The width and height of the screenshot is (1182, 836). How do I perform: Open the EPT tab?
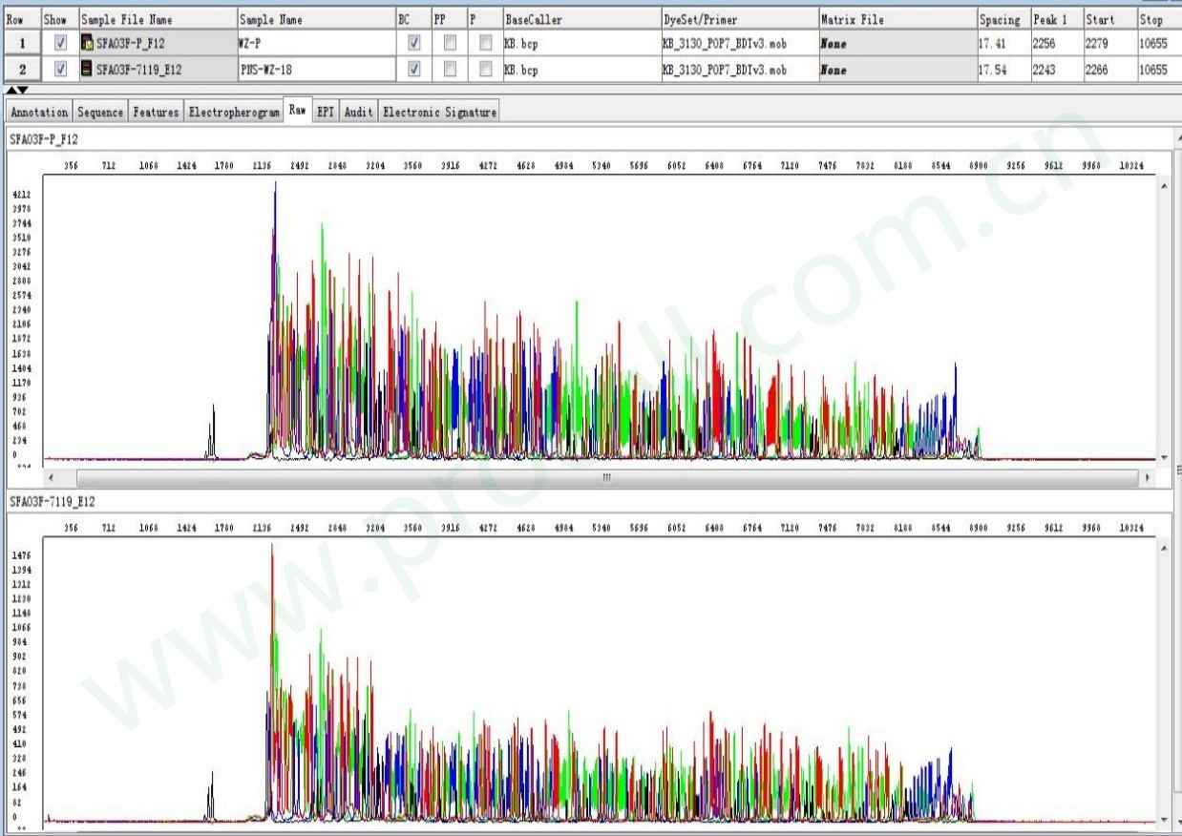click(326, 113)
